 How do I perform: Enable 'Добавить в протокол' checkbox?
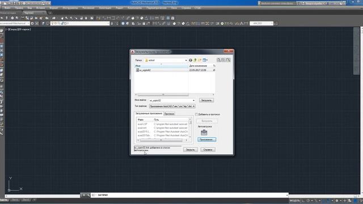197,114
